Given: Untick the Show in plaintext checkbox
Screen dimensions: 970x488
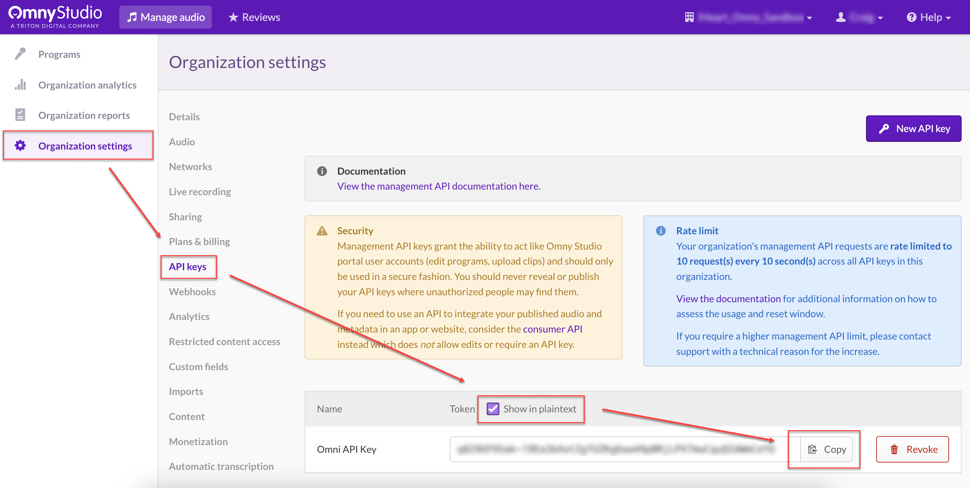Looking at the screenshot, I should click(x=493, y=409).
